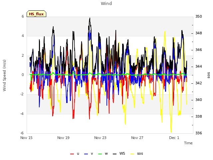Screen dimensions: 213x160
Task: Click the HS_flux annotation label
Action: click(x=36, y=14)
